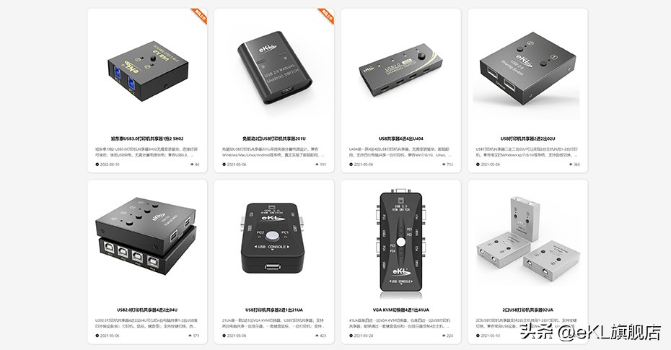Click the clock icon beside 2022-08-10

pos(97,165)
